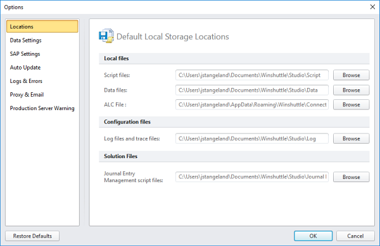Confirm options with OK
This screenshot has width=380, height=246.
pos(313,236)
